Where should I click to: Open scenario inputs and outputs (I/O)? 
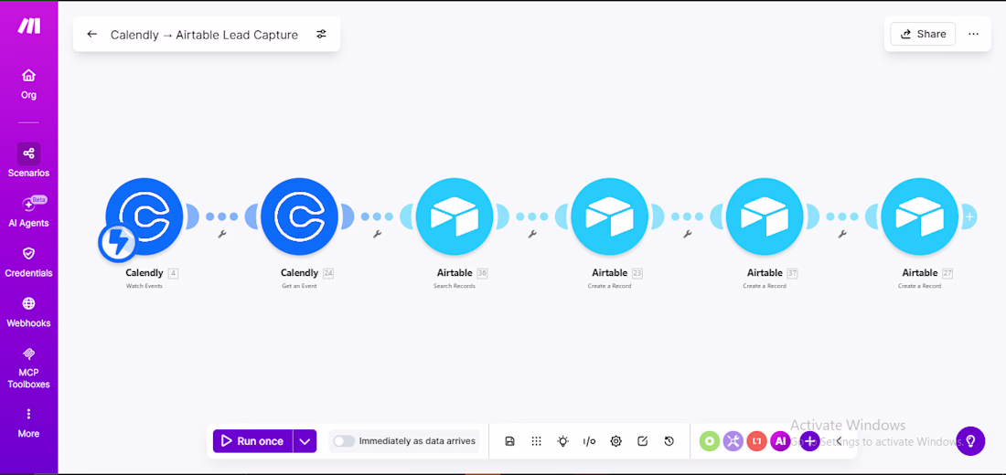click(x=589, y=441)
